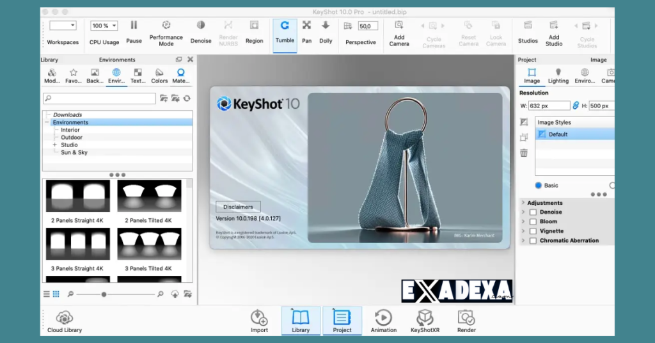This screenshot has width=655, height=343.
Task: Toggle resolution aspect ratio lock
Action: pos(576,106)
